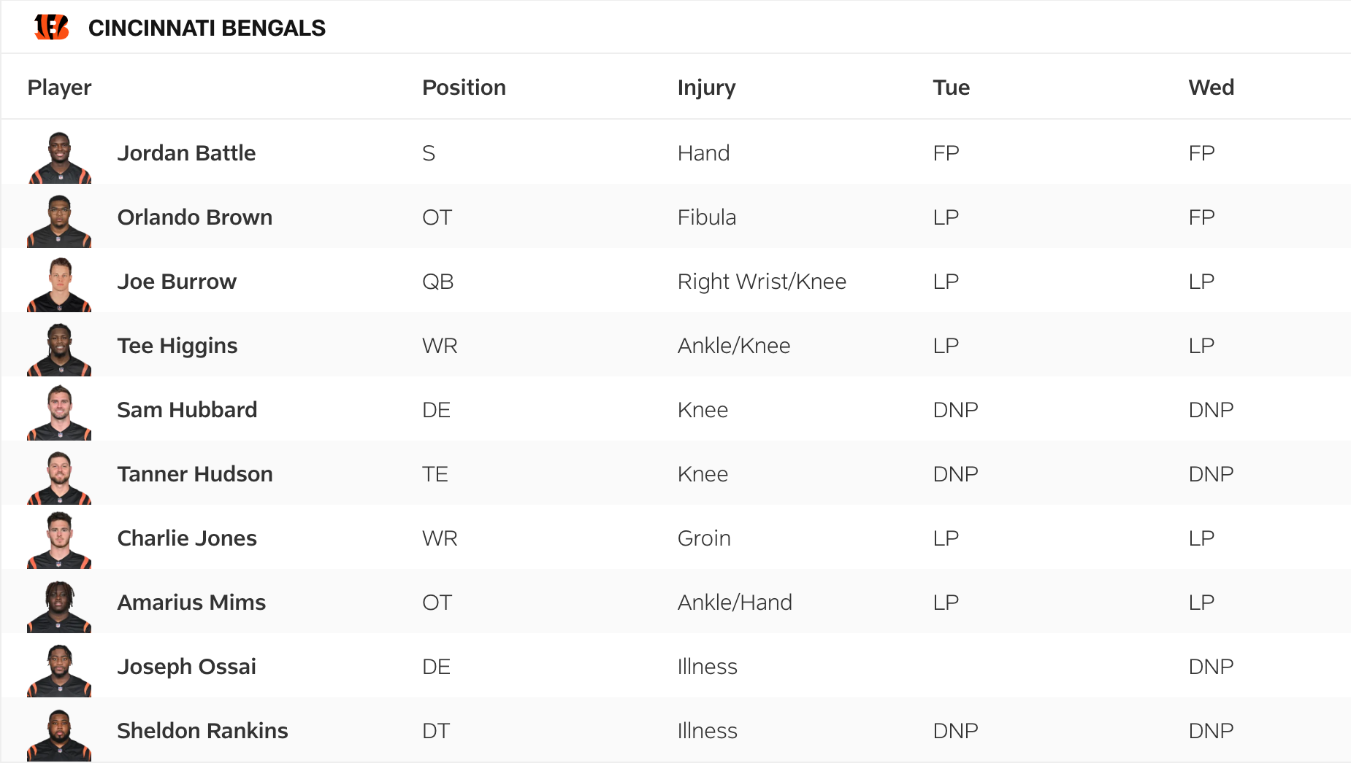Open Sheldon Rankins' player name link
The height and width of the screenshot is (763, 1351).
(x=202, y=731)
